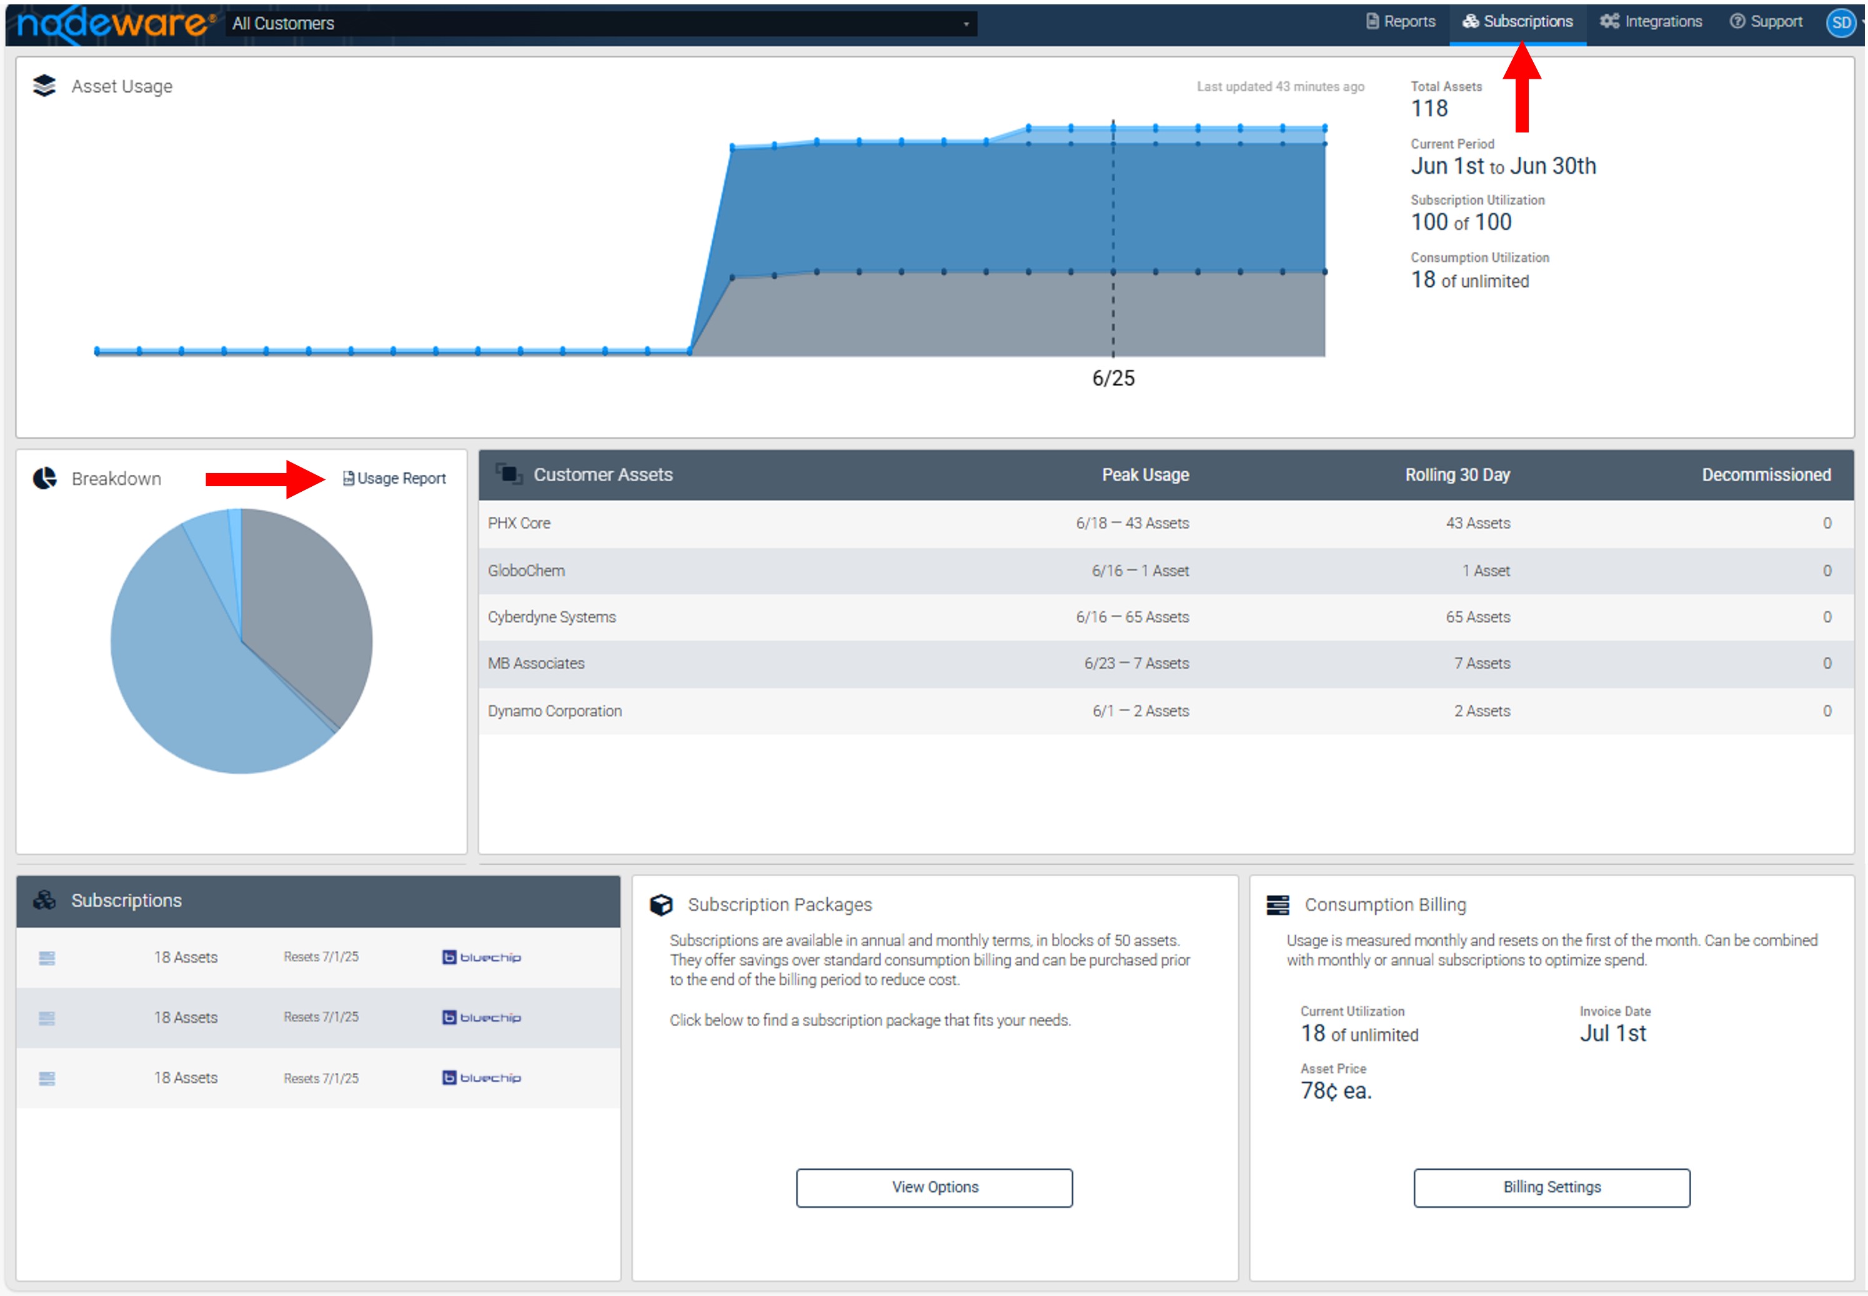
Task: Switch to the Subscriptions tab
Action: tap(1518, 22)
